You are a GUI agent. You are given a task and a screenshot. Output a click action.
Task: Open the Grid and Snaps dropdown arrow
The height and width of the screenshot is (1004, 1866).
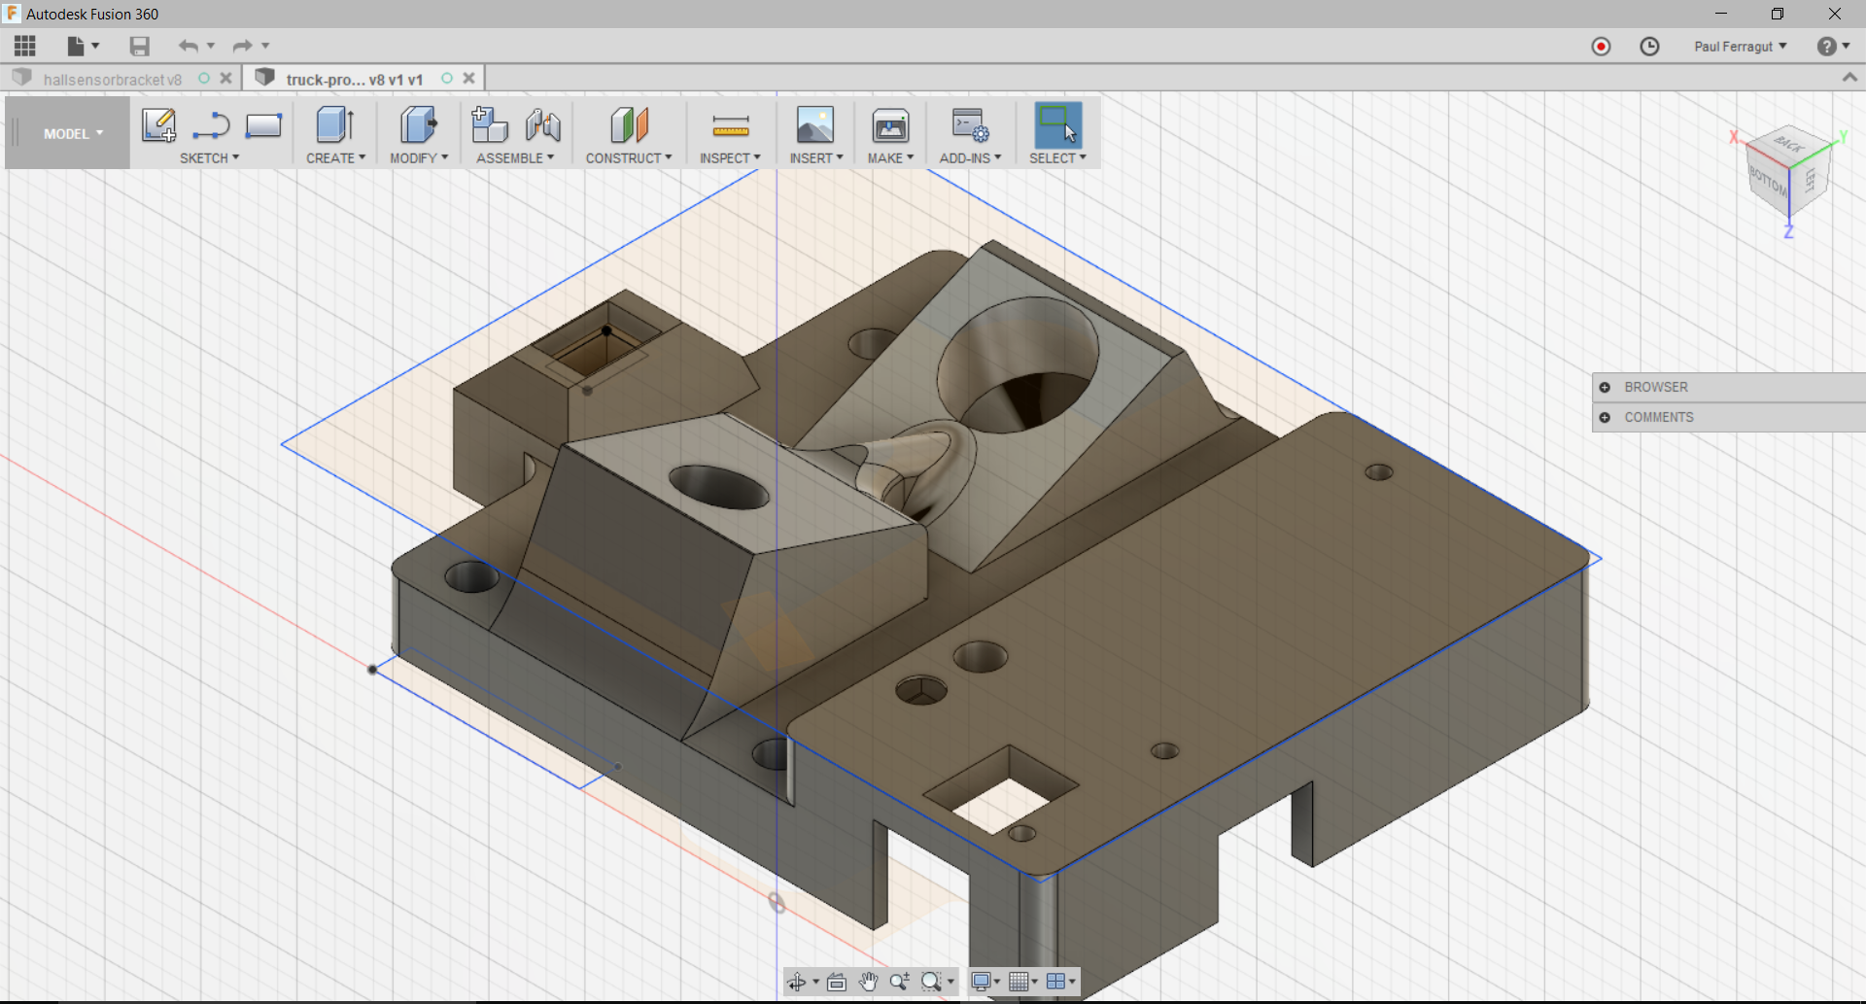coord(1034,982)
